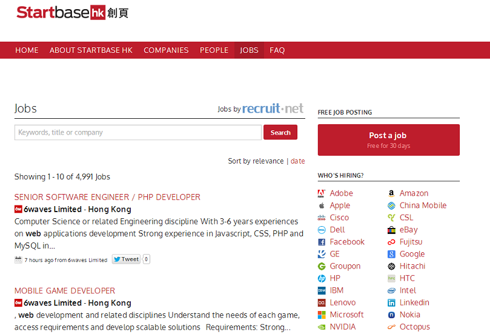Tweet the PHP Developer job
This screenshot has height=334, width=490.
click(x=126, y=259)
